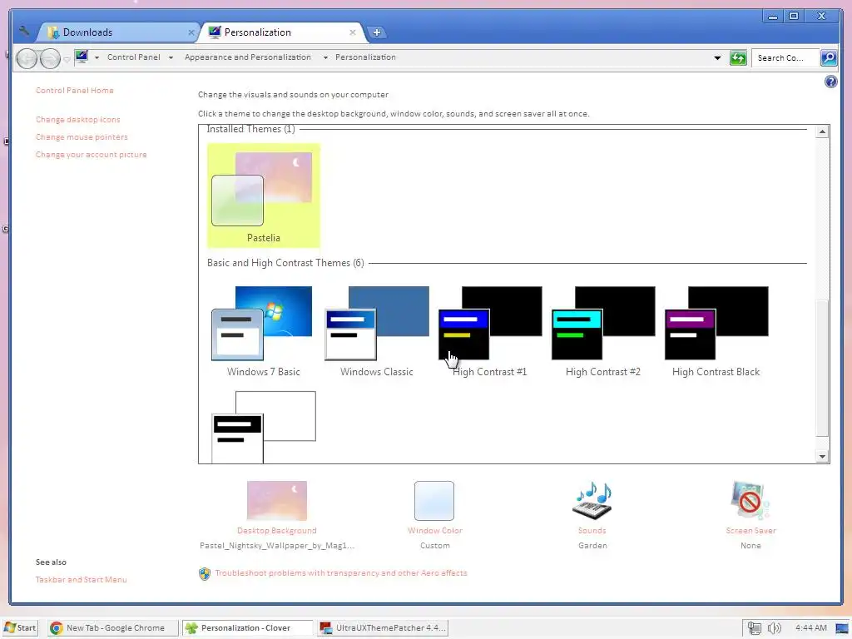852x639 pixels.
Task: Click Personalization - Clover taskbar button
Action: tap(247, 627)
